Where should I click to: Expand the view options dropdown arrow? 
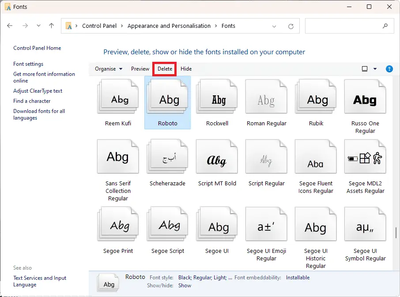(375, 69)
